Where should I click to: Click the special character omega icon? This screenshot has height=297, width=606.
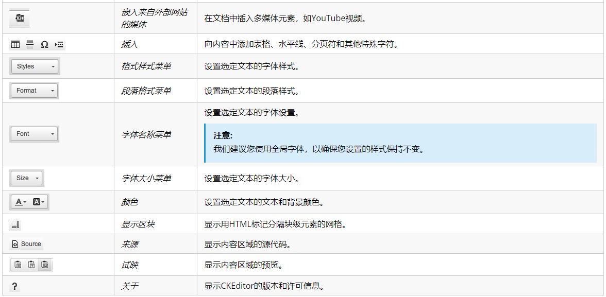(x=44, y=44)
